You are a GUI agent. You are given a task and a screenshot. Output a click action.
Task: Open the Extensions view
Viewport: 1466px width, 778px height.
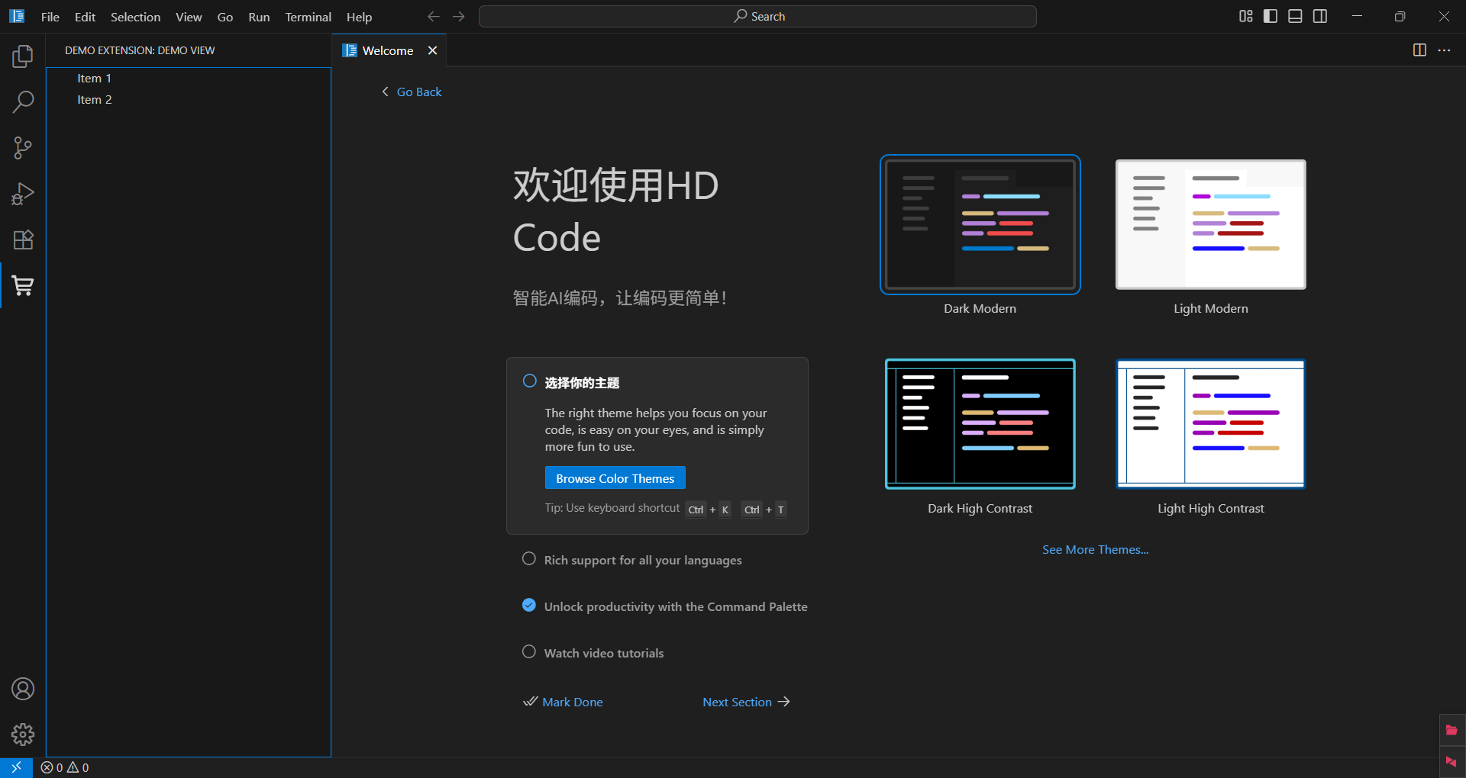pos(22,240)
